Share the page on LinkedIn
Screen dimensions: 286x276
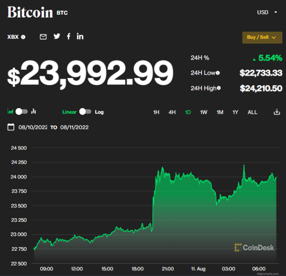click(x=80, y=37)
